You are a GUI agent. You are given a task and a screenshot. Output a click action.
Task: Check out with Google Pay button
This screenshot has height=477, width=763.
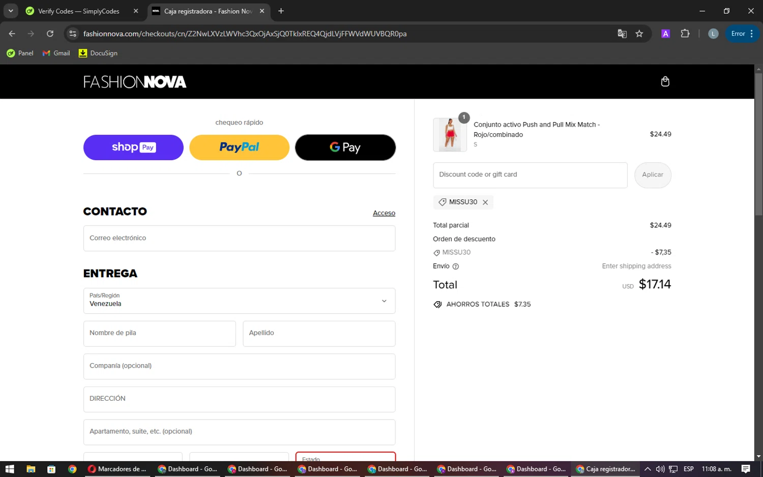click(x=345, y=147)
